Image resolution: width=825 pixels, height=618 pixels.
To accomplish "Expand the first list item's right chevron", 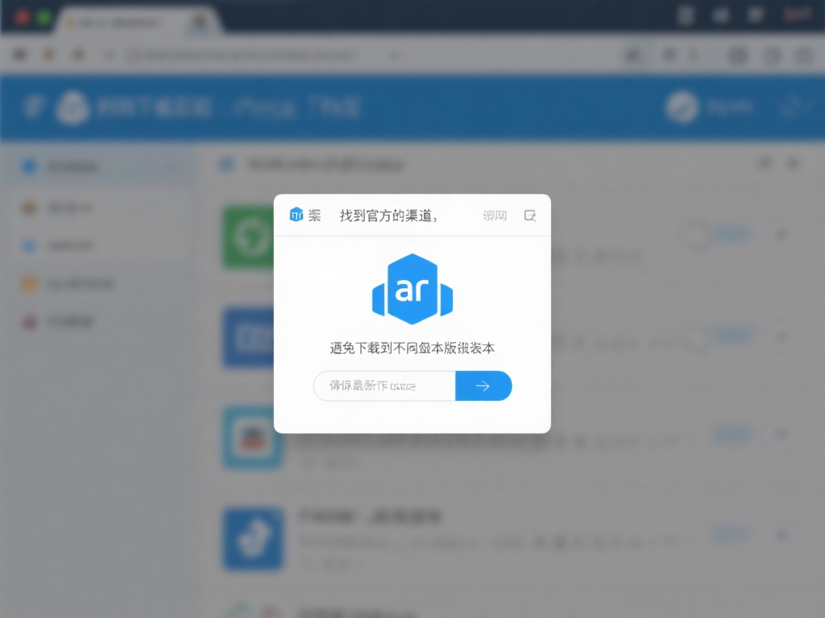I will (x=782, y=234).
